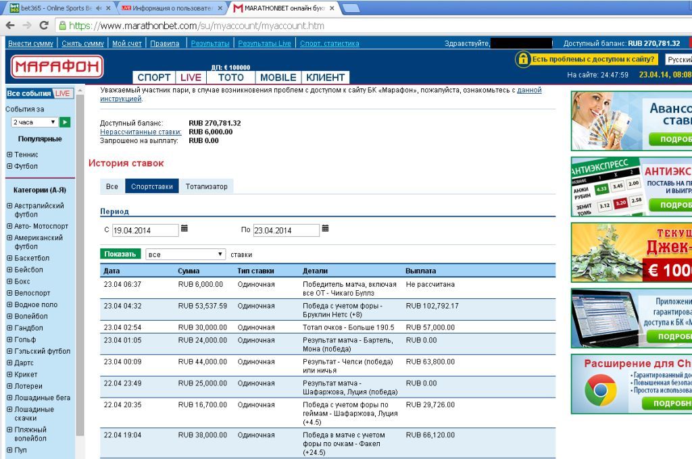The width and height of the screenshot is (692, 459).
Task: Click the Антиэкспресс promo banner
Action: pyautogui.click(x=632, y=186)
